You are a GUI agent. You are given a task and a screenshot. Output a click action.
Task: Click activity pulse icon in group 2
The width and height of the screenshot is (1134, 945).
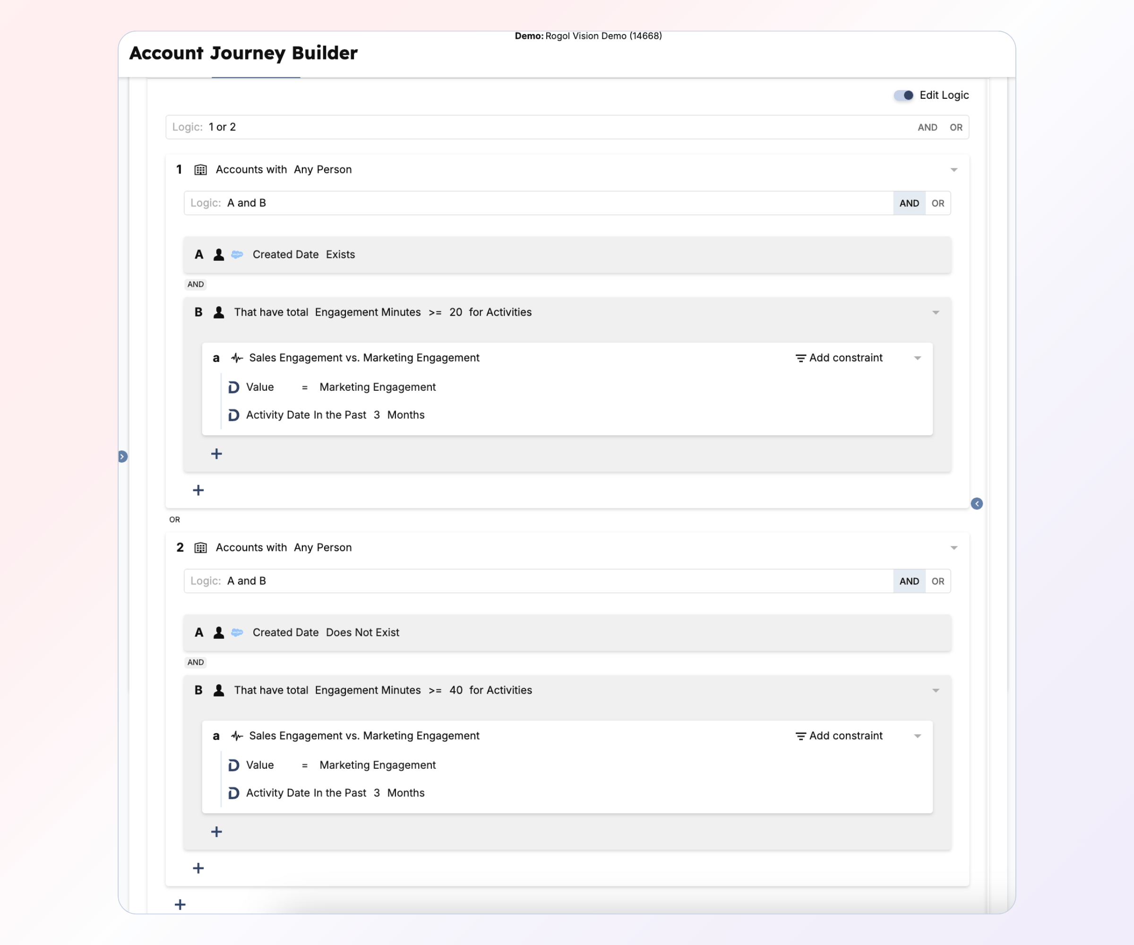click(237, 736)
